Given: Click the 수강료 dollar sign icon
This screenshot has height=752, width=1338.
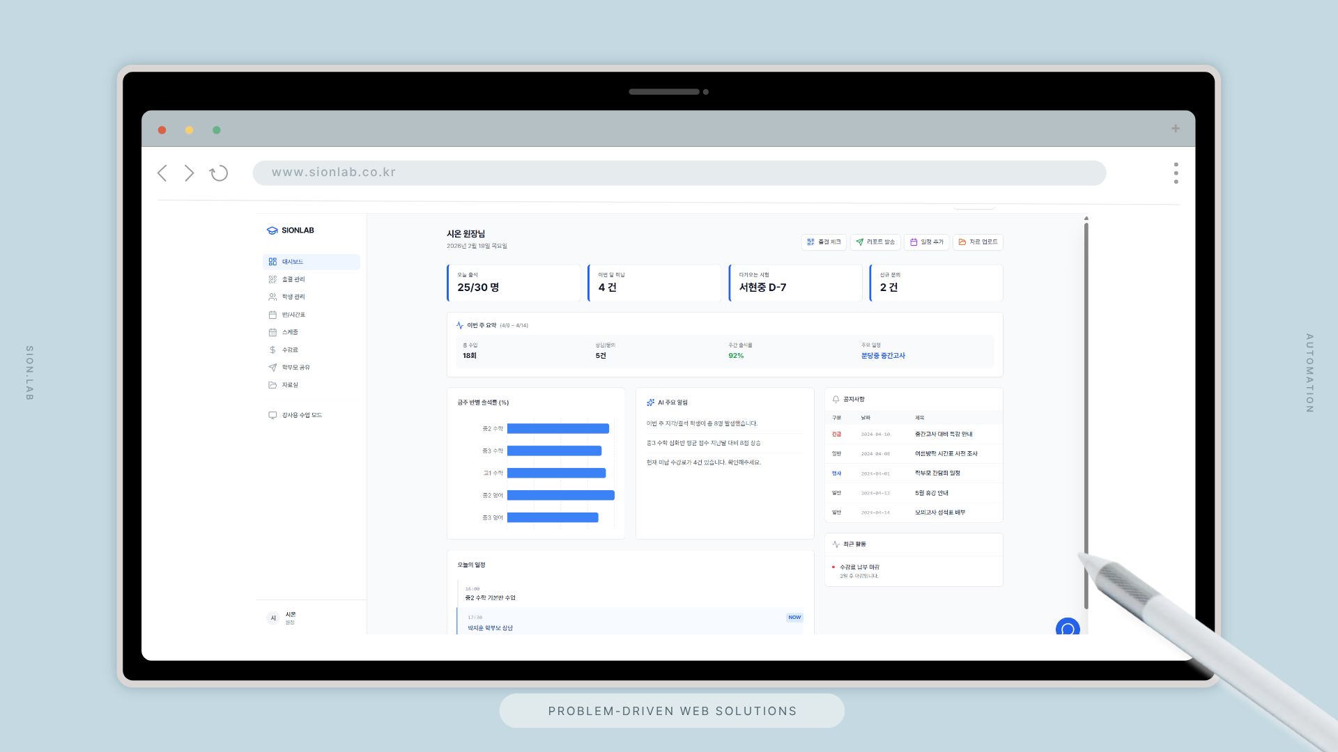Looking at the screenshot, I should point(272,350).
